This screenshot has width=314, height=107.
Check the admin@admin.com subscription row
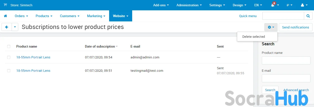(9, 57)
